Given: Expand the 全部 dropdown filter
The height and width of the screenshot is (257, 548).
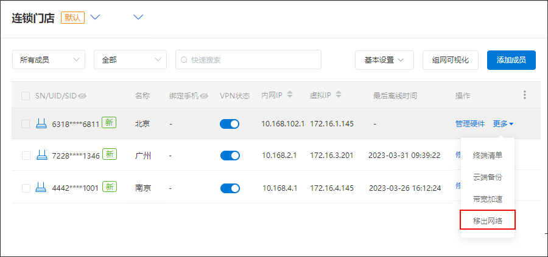Looking at the screenshot, I should pyautogui.click(x=130, y=60).
